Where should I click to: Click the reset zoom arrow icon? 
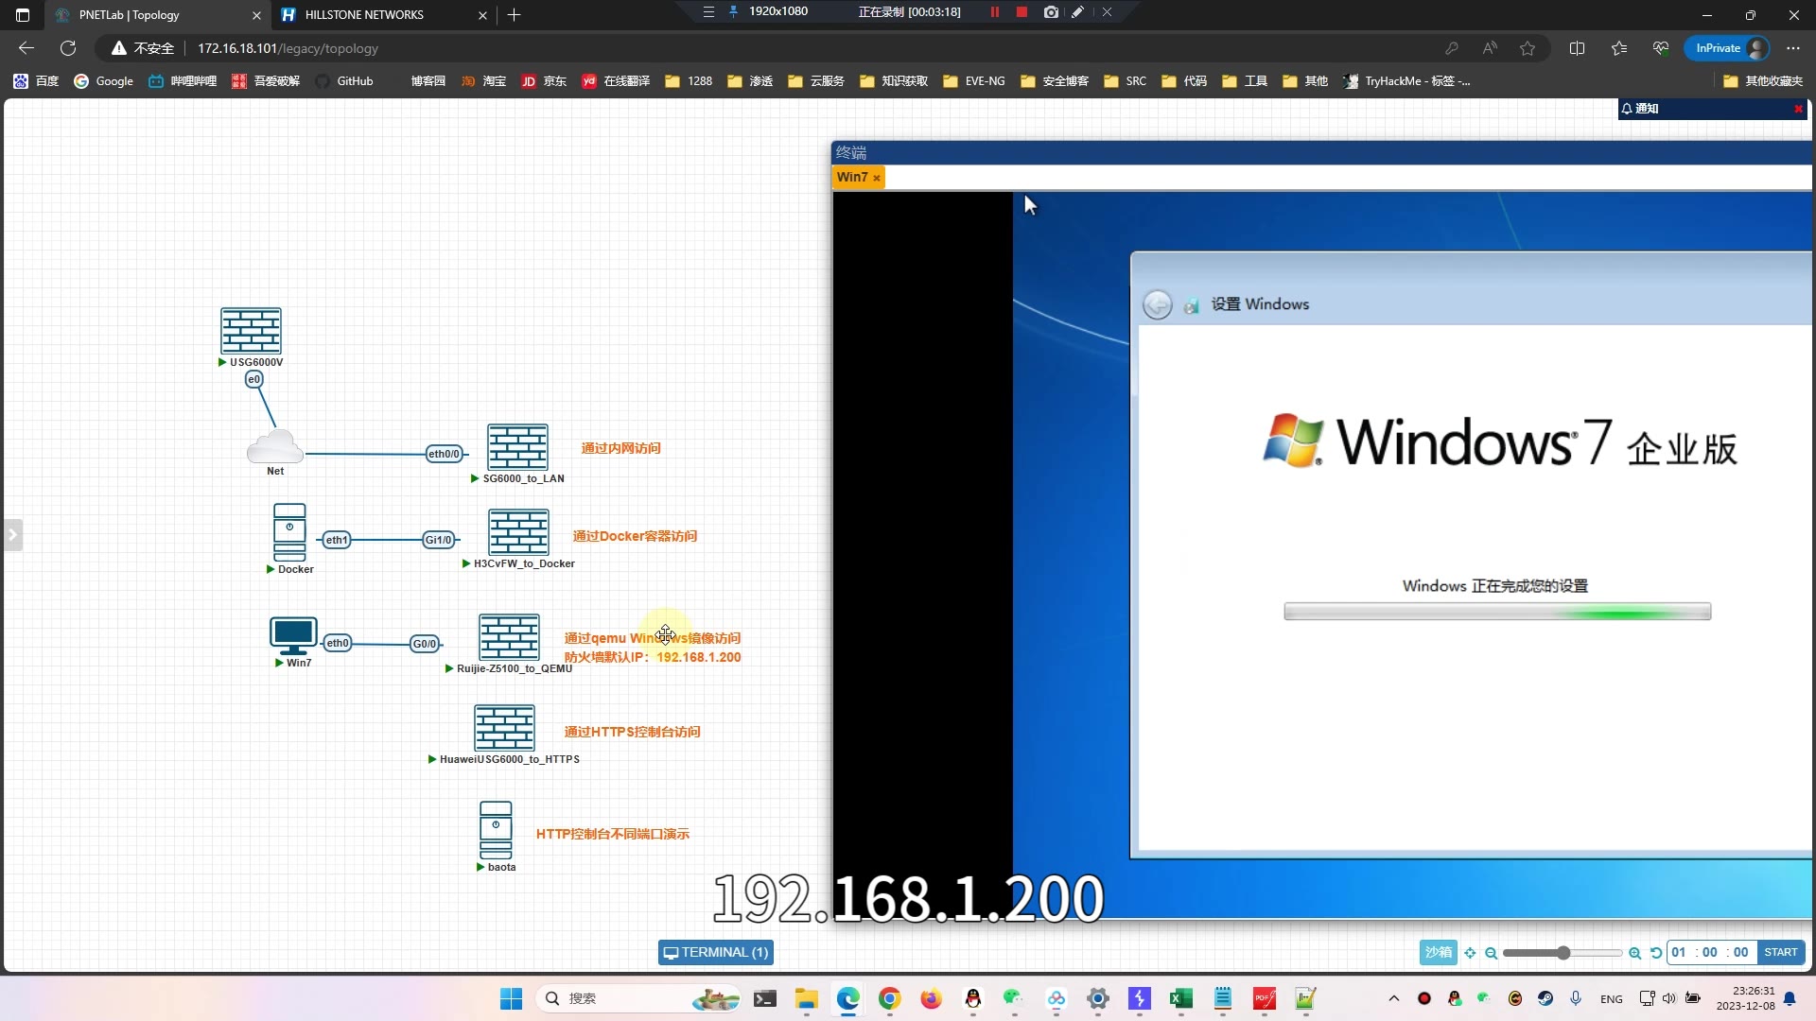[1655, 953]
